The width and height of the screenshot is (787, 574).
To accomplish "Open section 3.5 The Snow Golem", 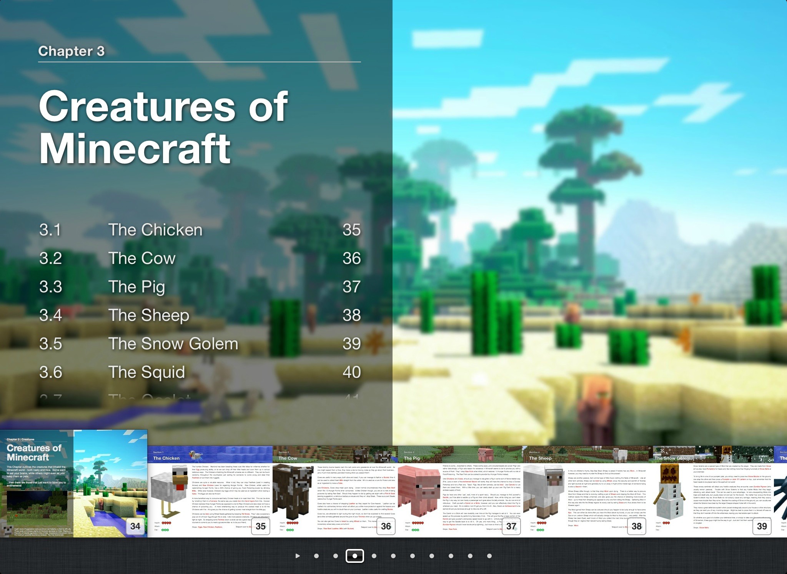I will 200,344.
